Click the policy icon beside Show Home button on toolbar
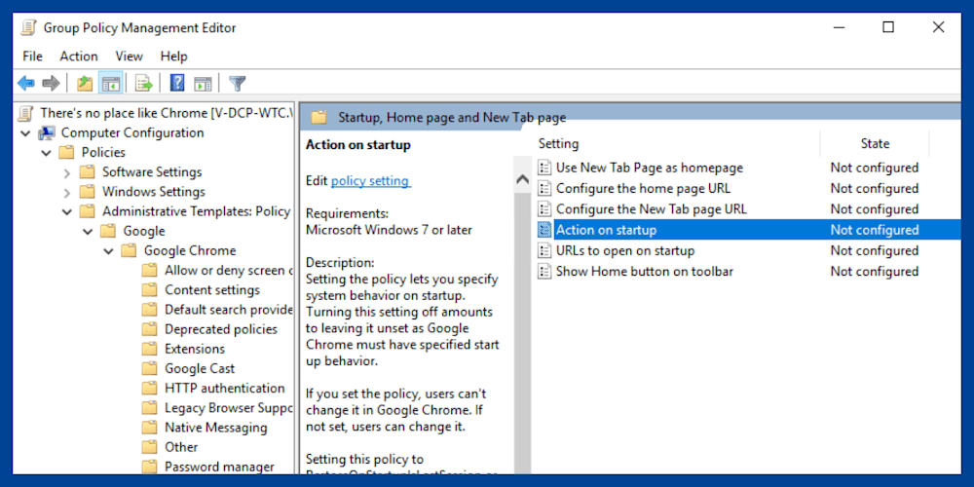 click(x=544, y=272)
